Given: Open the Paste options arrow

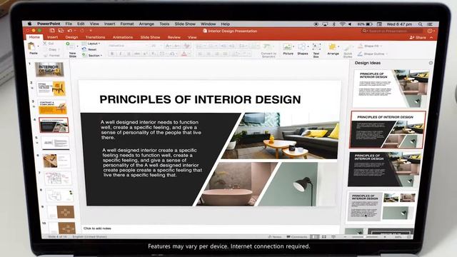Looking at the screenshot, I should click(38, 46).
